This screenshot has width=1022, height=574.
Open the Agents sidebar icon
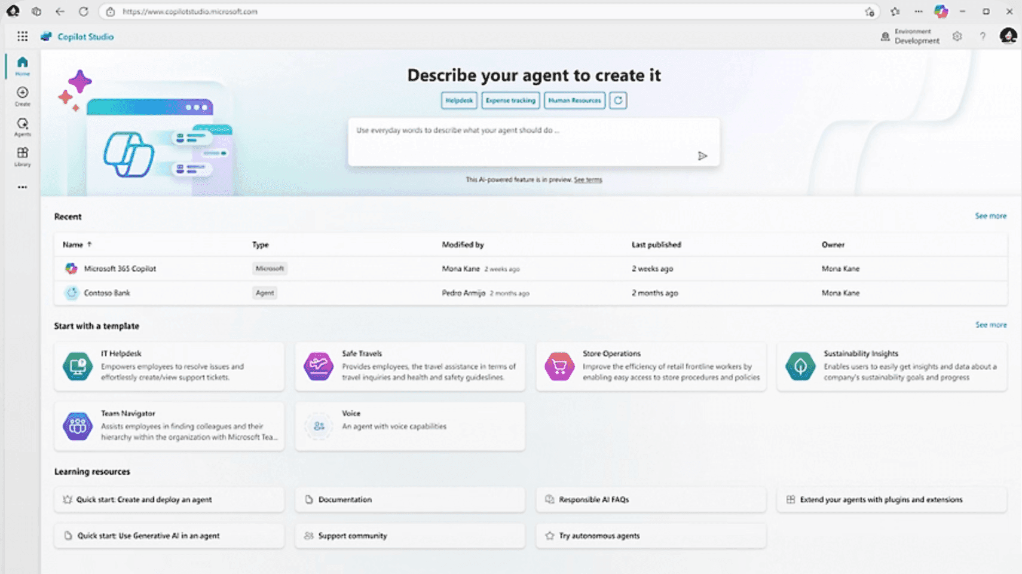22,127
